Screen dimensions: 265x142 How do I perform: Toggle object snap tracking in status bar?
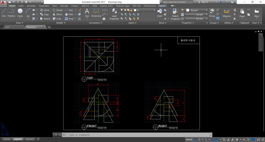213,140
